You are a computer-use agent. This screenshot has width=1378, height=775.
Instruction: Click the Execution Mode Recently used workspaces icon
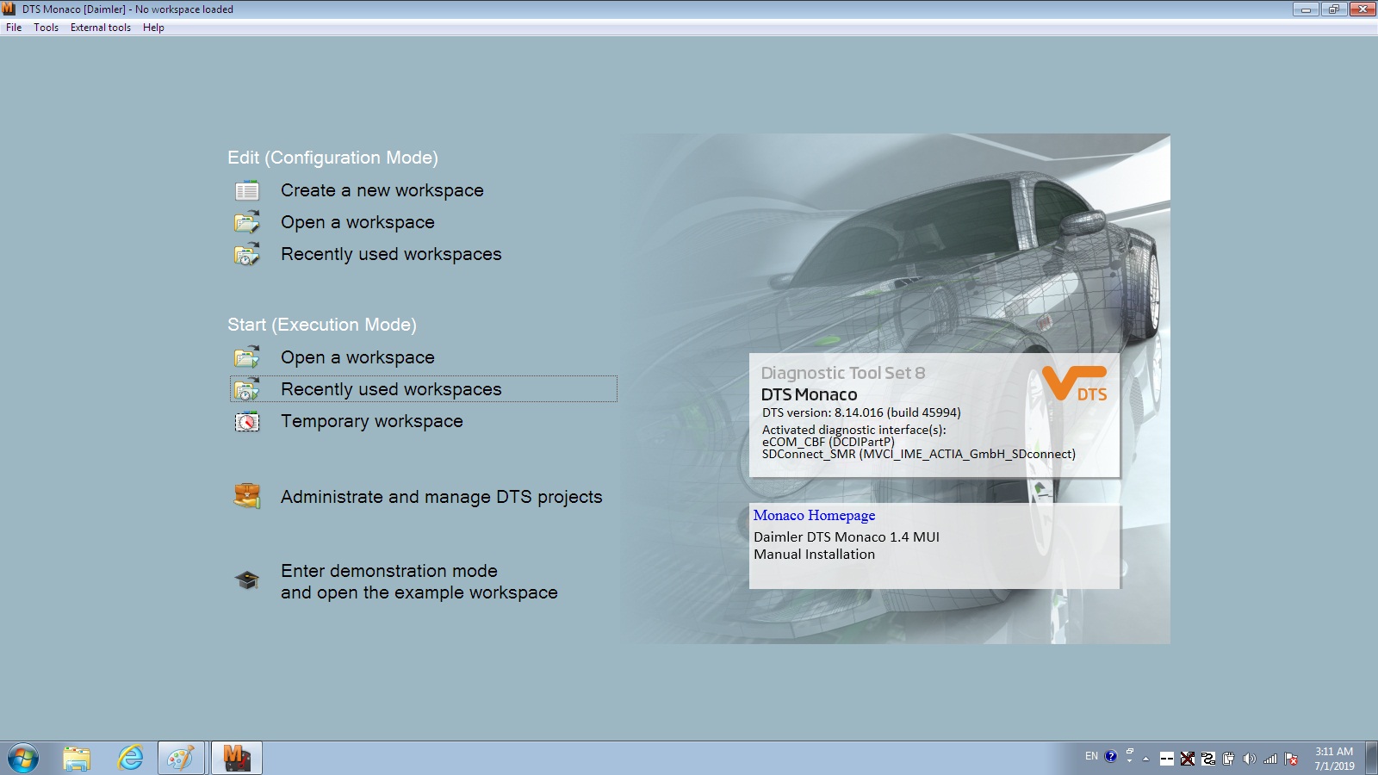click(247, 389)
